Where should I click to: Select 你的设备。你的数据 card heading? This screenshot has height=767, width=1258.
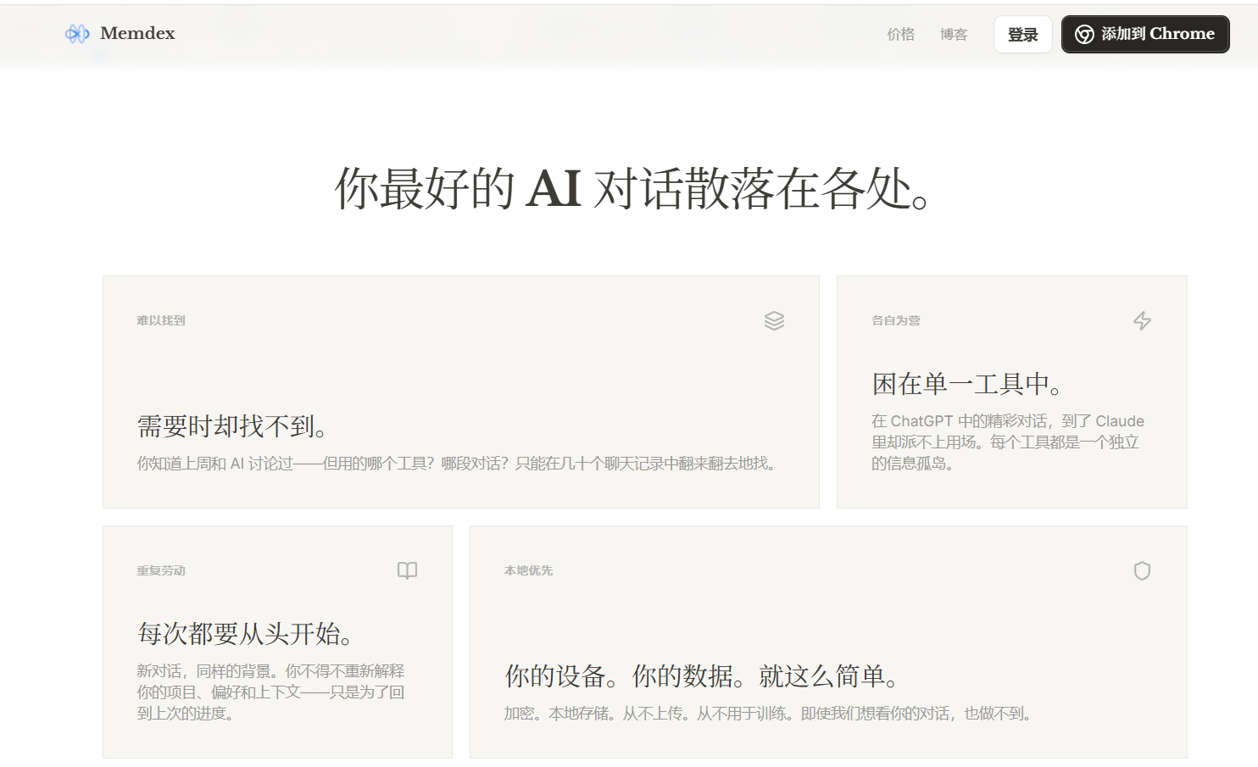[704, 675]
